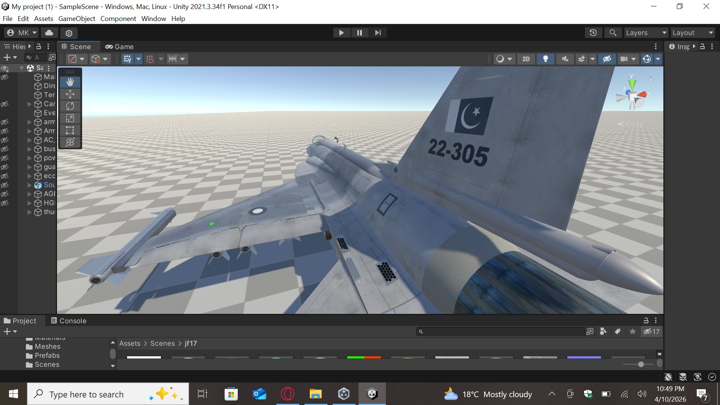Open the Component menu
The width and height of the screenshot is (720, 405).
click(118, 18)
